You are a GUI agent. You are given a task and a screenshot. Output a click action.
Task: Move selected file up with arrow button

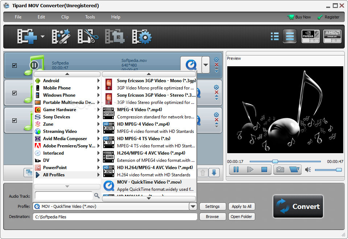pos(203,172)
